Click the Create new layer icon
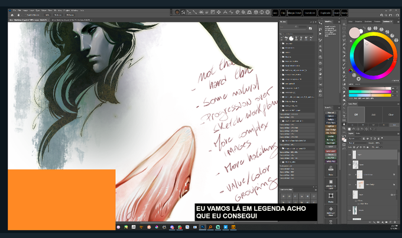 (390, 222)
